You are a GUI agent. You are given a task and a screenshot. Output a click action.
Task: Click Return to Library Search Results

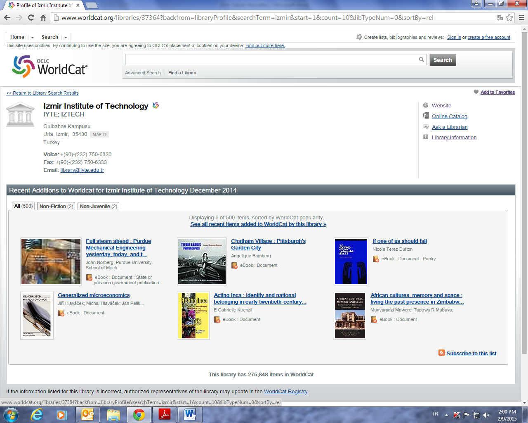(42, 93)
